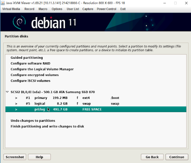The height and width of the screenshot is (163, 191).
Task: Select Configure iSCSI volumes
Action: tap(30, 81)
